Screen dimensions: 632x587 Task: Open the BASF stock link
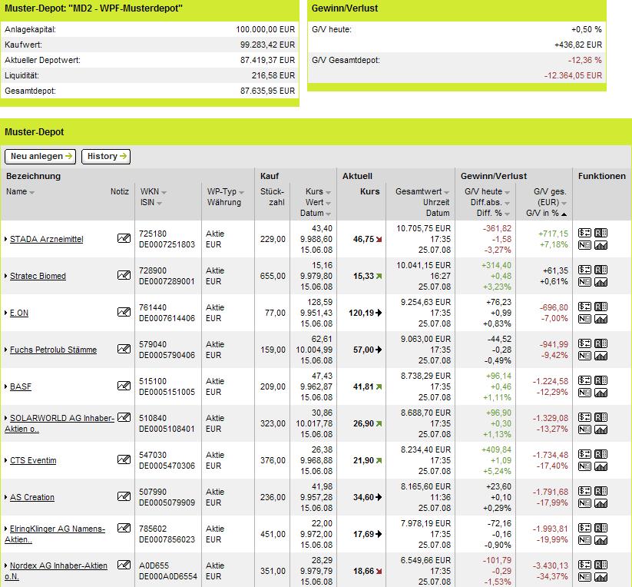(21, 386)
